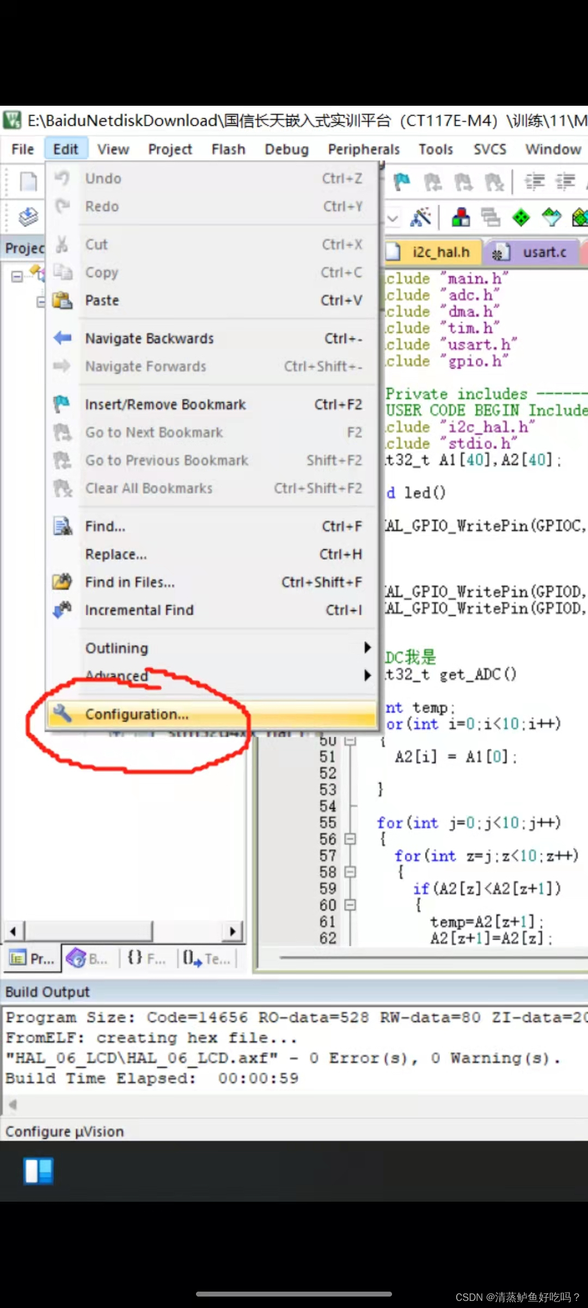Open the Tools menu

tap(436, 149)
